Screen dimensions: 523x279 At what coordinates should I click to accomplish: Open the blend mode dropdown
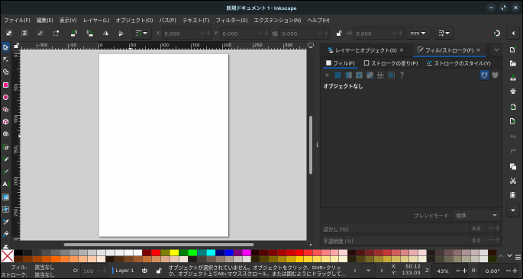[476, 216]
